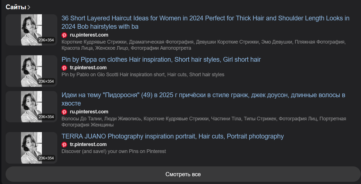Open TERRA JUANO Photography inspiration link
Screen dimensions: 361x184
172,136
